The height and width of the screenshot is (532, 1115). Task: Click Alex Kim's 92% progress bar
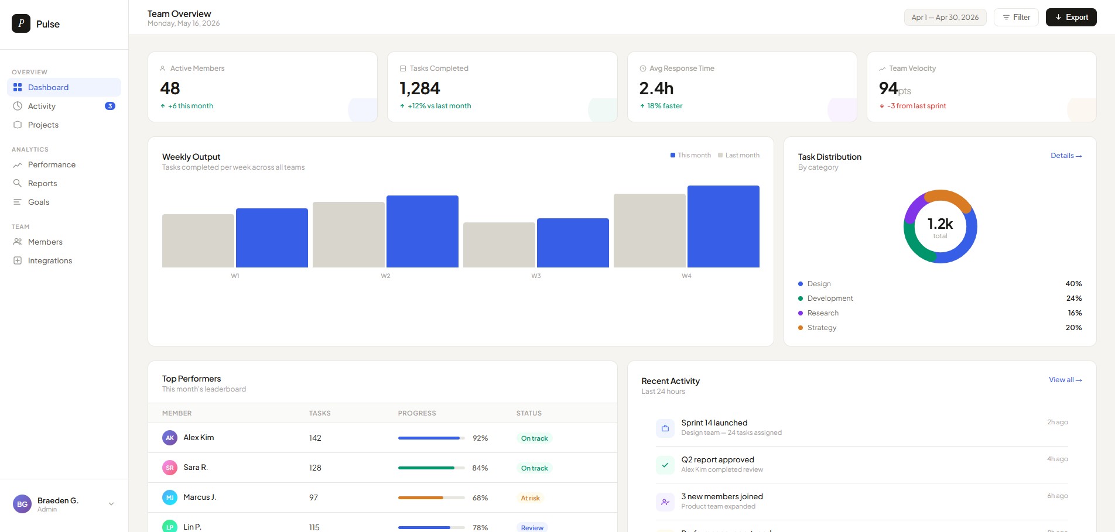[432, 438]
